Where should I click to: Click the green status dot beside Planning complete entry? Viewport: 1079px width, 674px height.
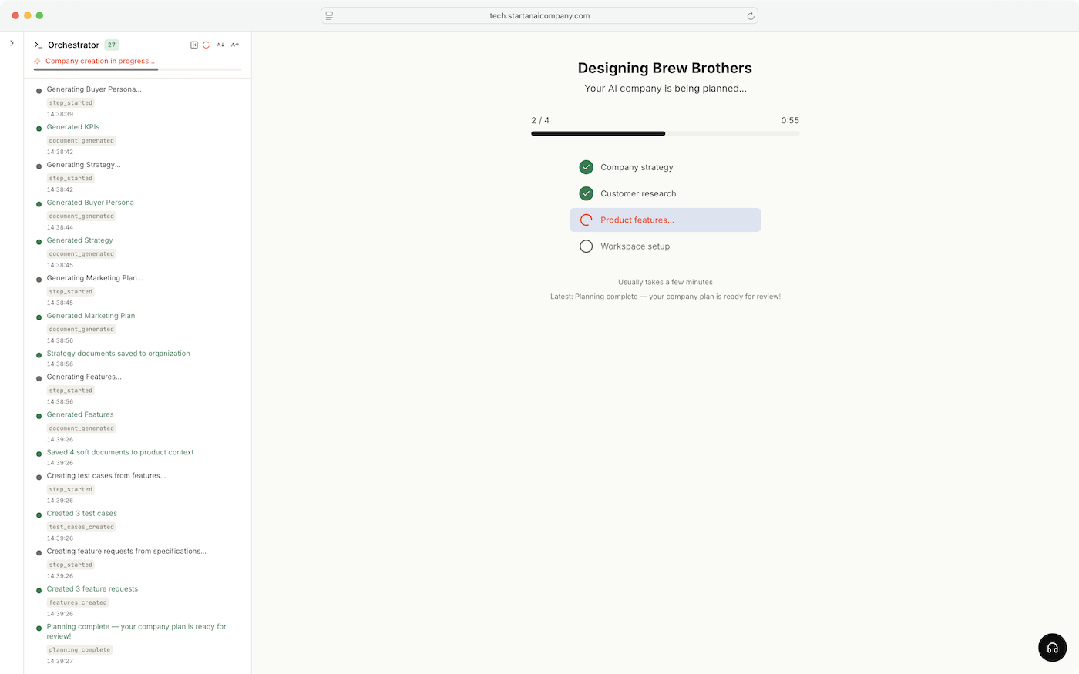click(x=39, y=629)
